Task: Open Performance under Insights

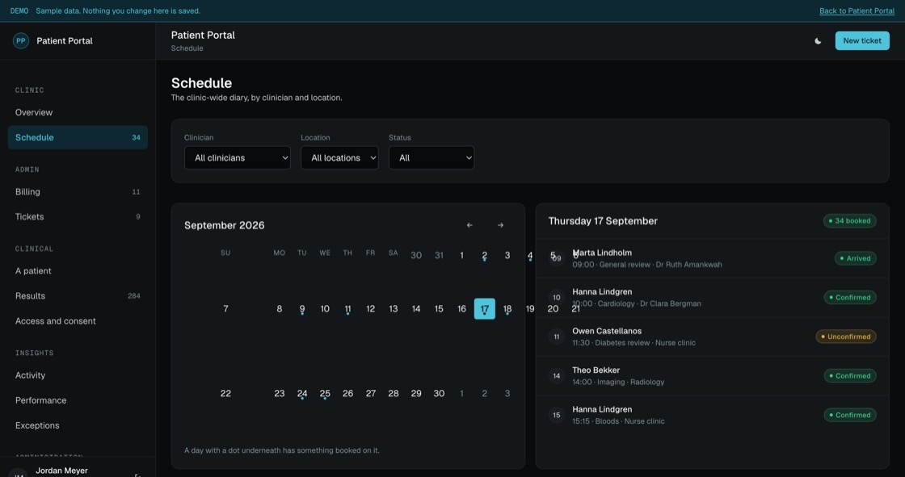Action: click(78, 400)
